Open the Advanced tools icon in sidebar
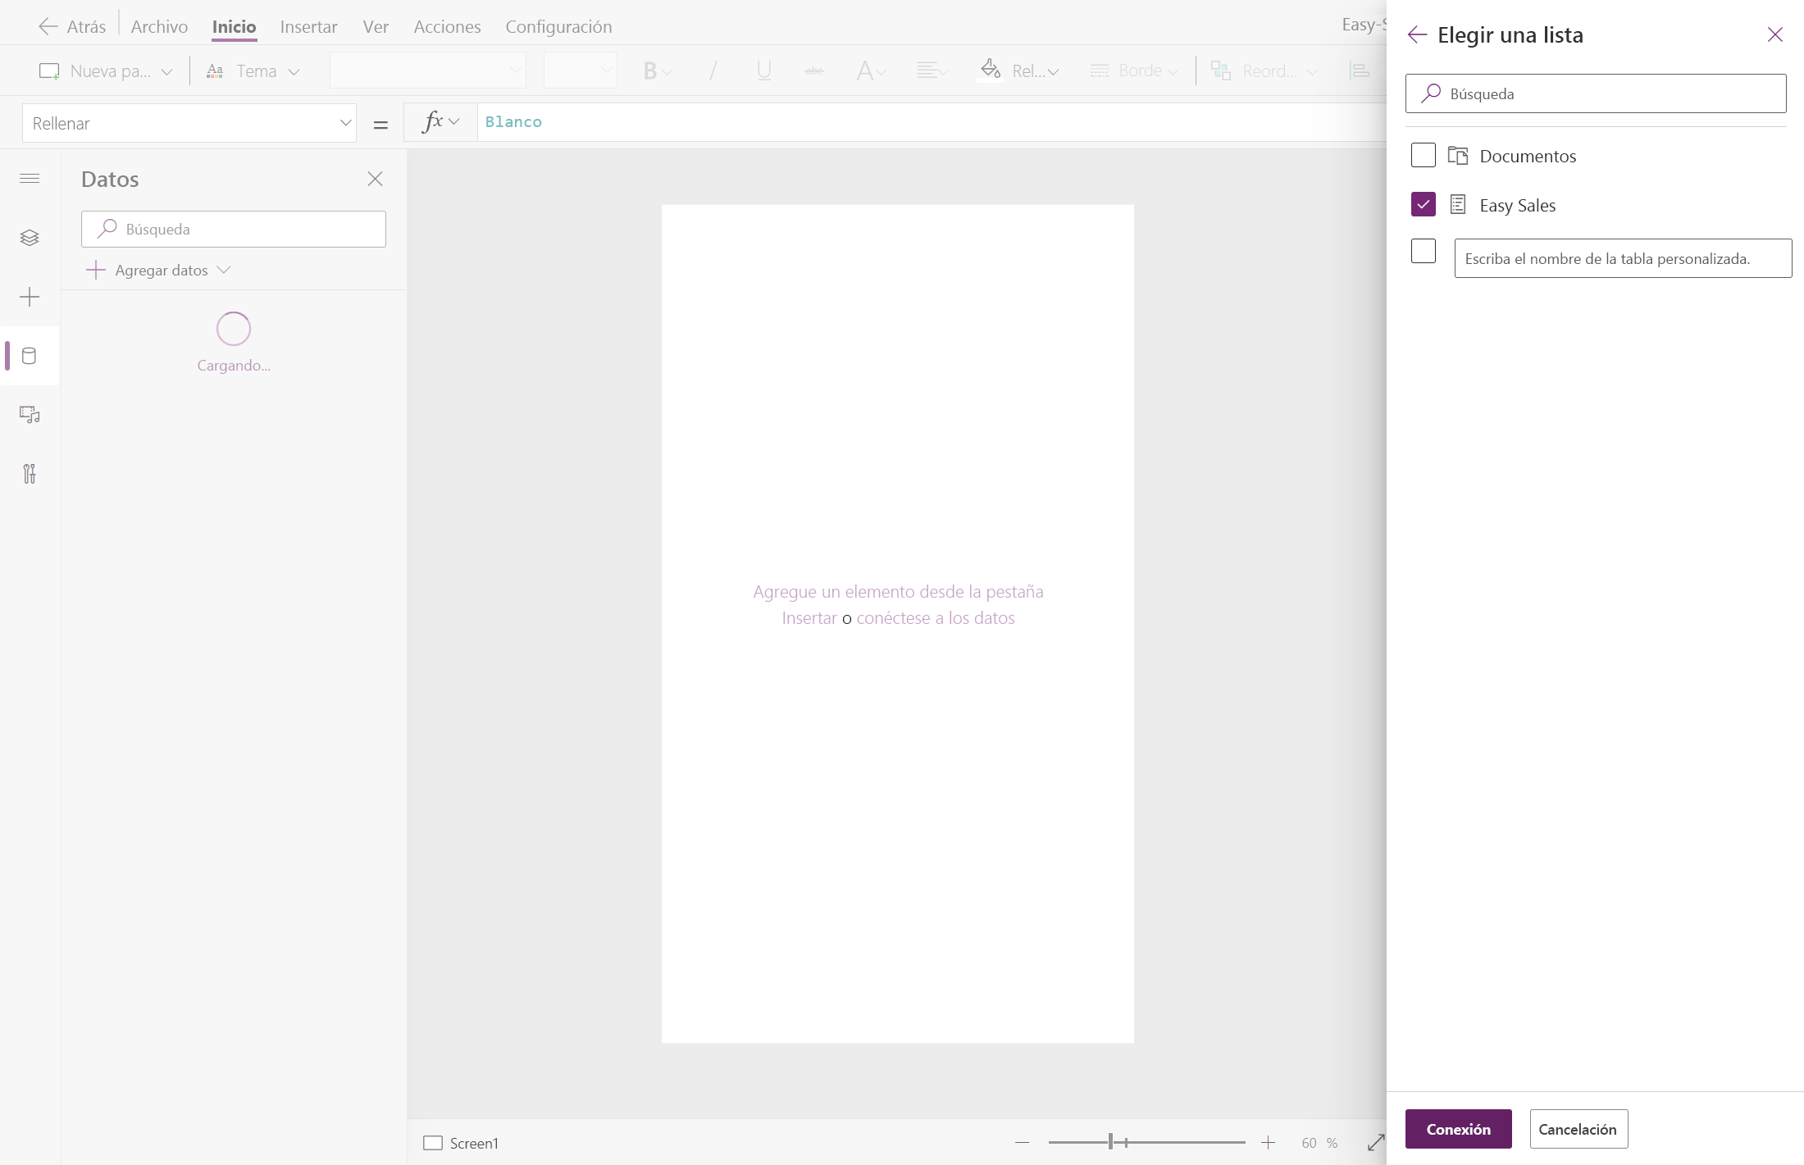This screenshot has width=1804, height=1165. tap(30, 474)
